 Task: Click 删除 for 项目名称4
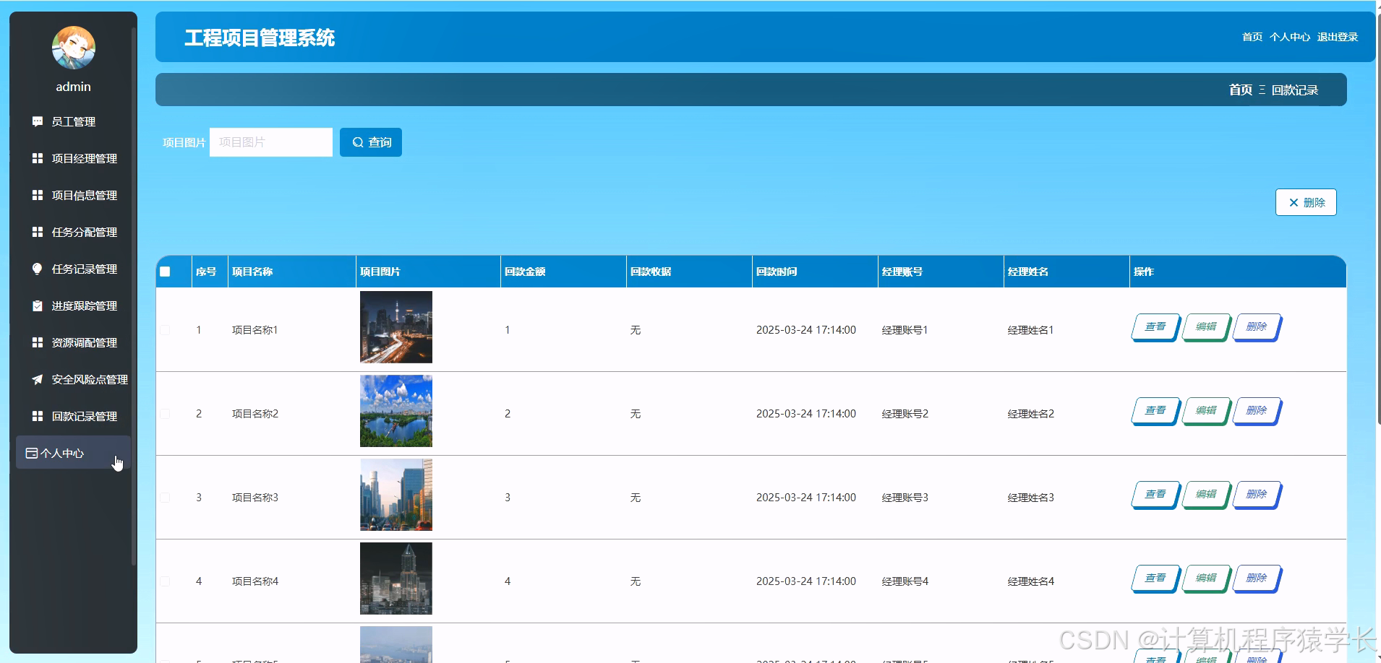point(1257,578)
